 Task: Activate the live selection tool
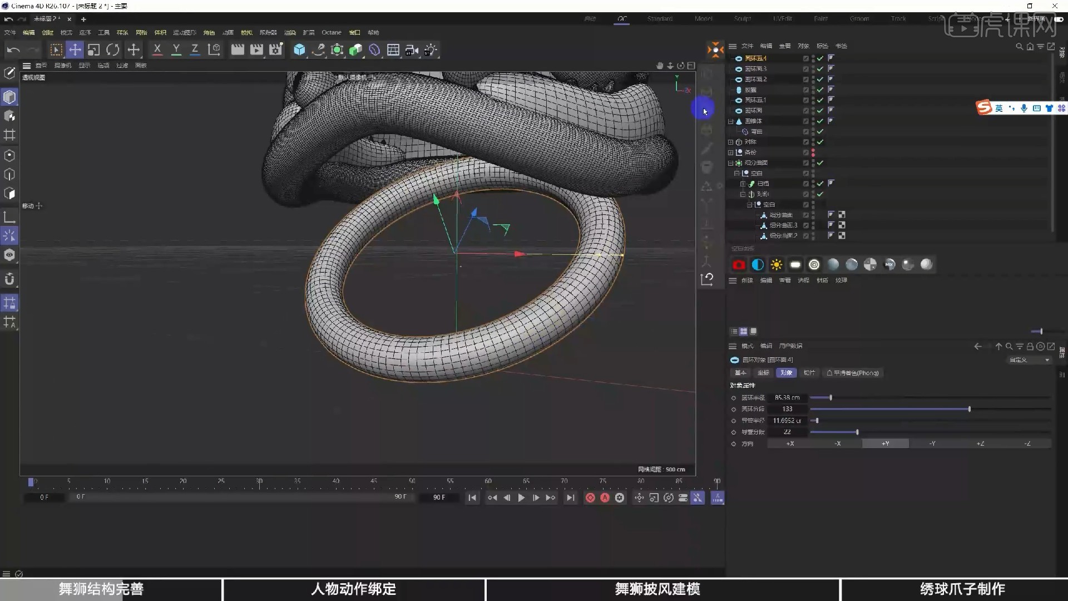click(56, 50)
